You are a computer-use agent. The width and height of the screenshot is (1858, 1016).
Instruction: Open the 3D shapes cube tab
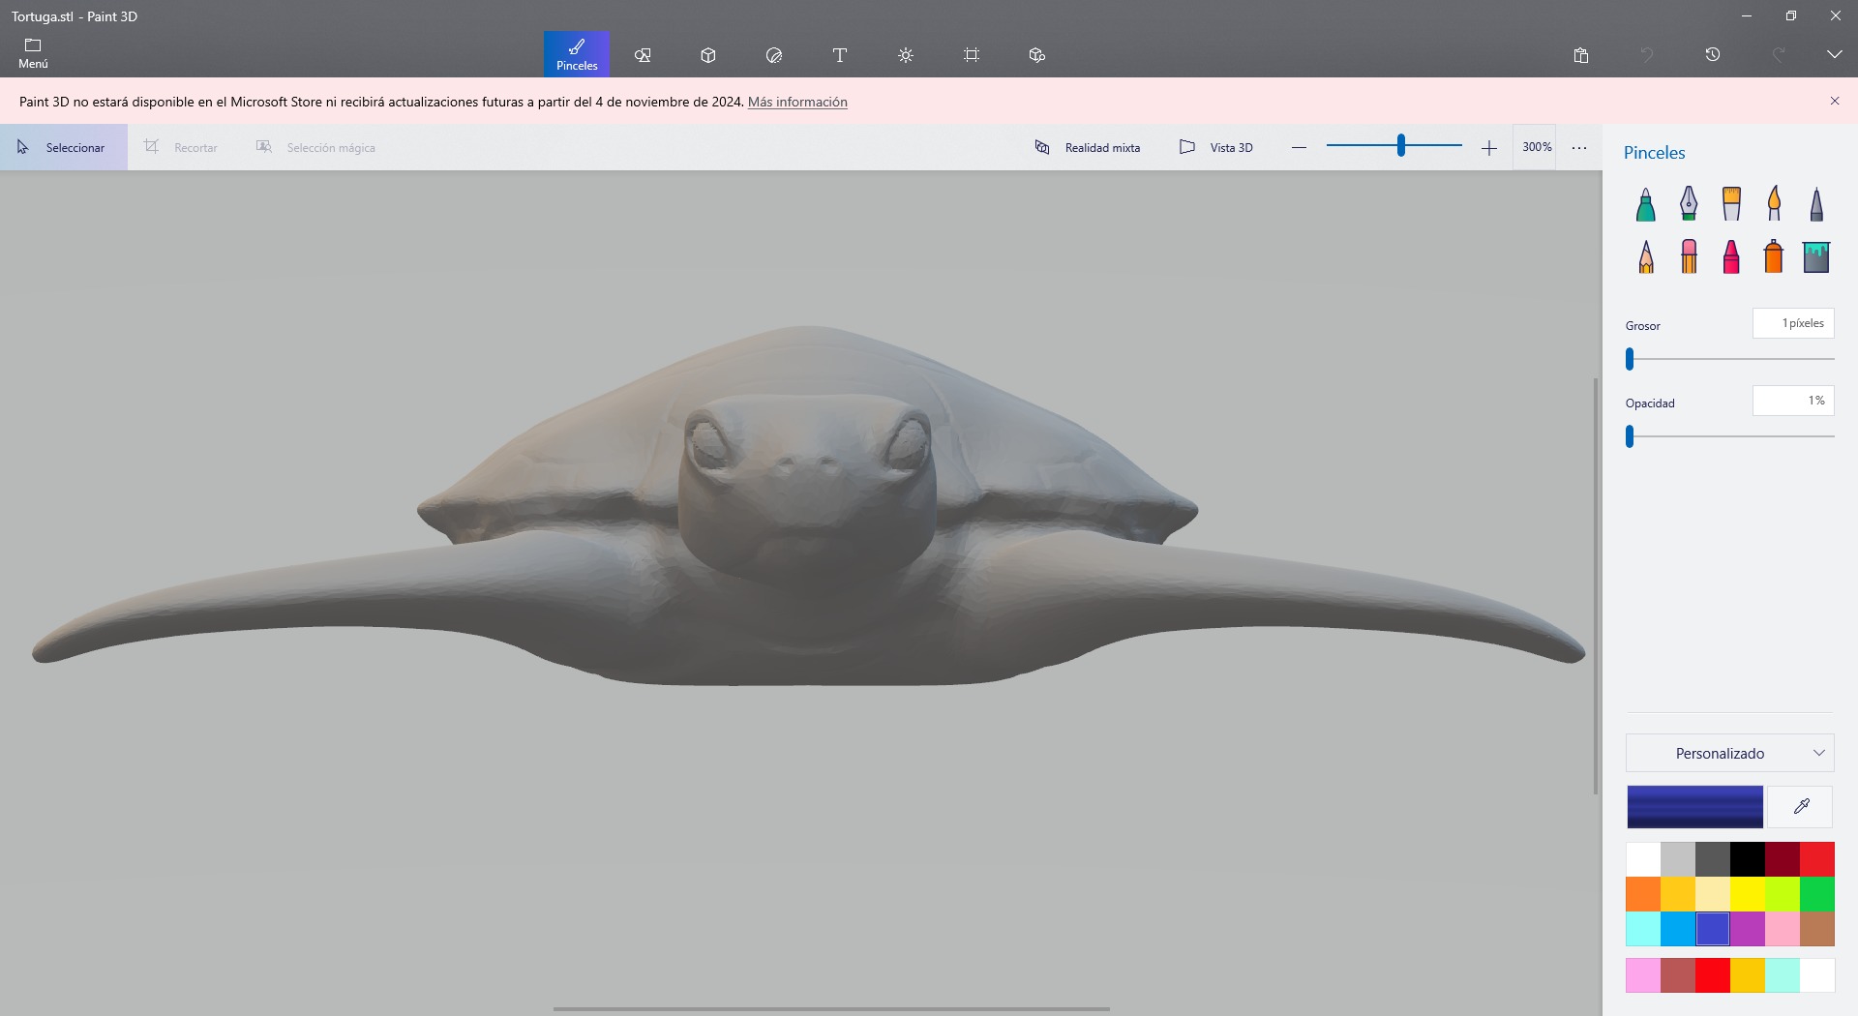708,55
